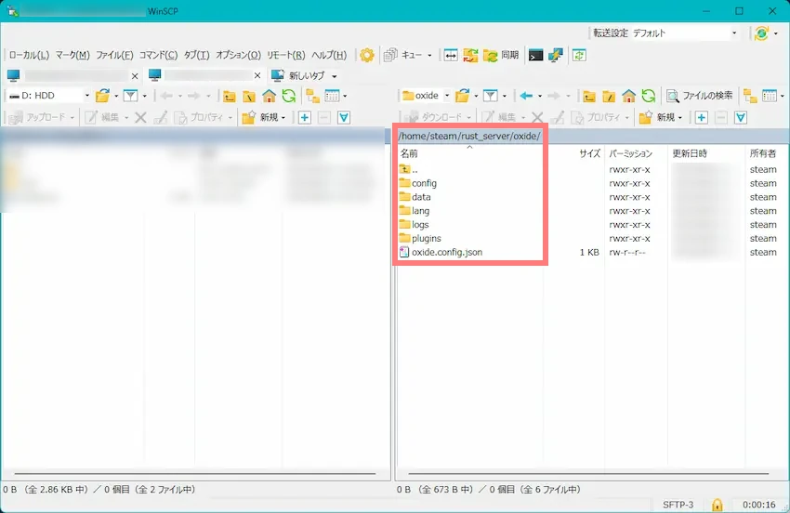This screenshot has width=790, height=513.
Task: Open the ヘルプ(H) menu
Action: [x=329, y=55]
